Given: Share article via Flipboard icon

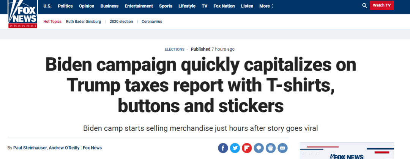Looking at the screenshot, I should [x=247, y=148].
